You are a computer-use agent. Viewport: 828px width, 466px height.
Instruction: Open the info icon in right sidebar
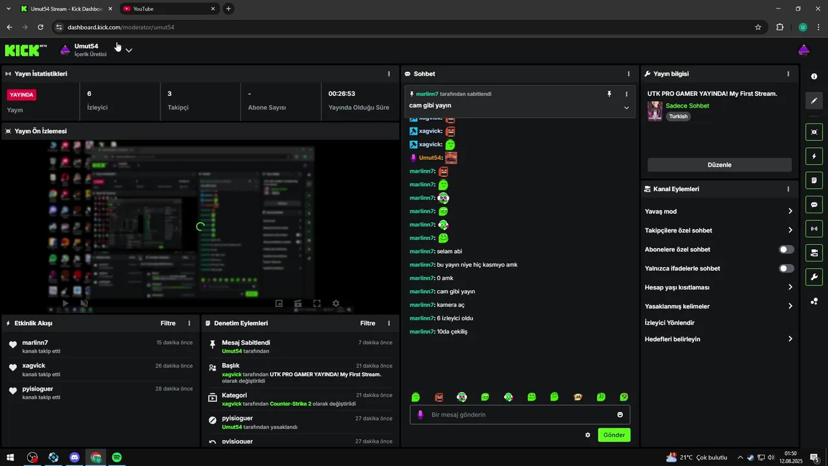pyautogui.click(x=814, y=76)
